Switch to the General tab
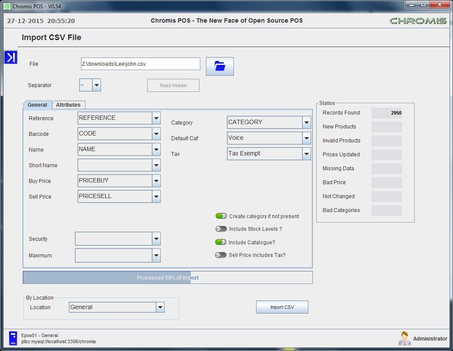The image size is (453, 351). (37, 105)
